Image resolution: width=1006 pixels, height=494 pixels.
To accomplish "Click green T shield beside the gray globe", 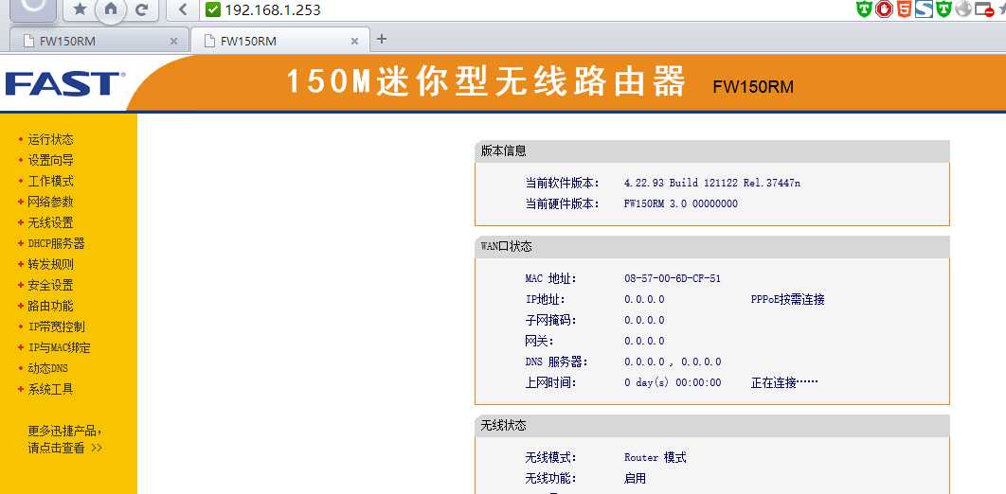I will [x=943, y=9].
